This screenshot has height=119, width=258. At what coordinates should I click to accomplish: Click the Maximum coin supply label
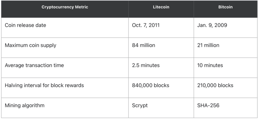coord(30,45)
